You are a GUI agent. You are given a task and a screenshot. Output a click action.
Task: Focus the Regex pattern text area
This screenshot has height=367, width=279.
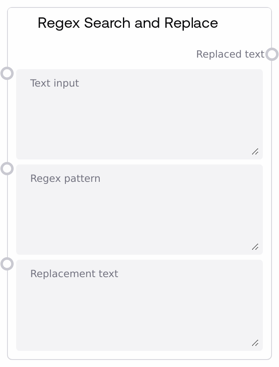click(x=139, y=215)
